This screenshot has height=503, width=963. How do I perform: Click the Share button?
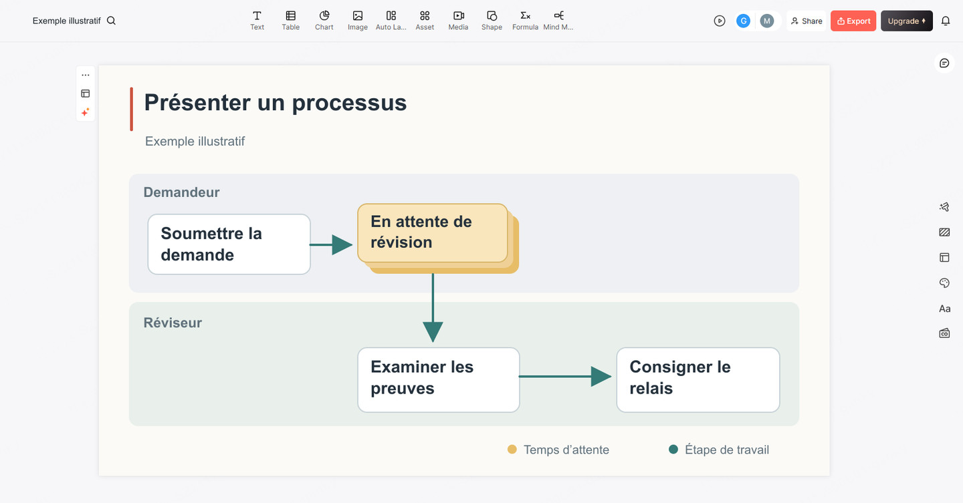[x=807, y=21]
